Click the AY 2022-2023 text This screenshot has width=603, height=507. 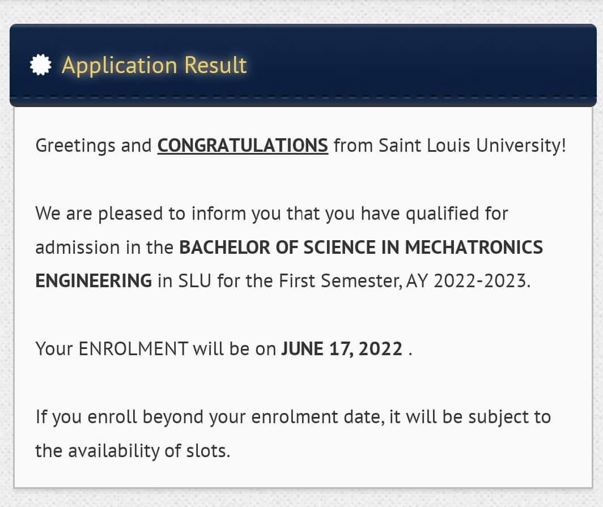click(468, 280)
